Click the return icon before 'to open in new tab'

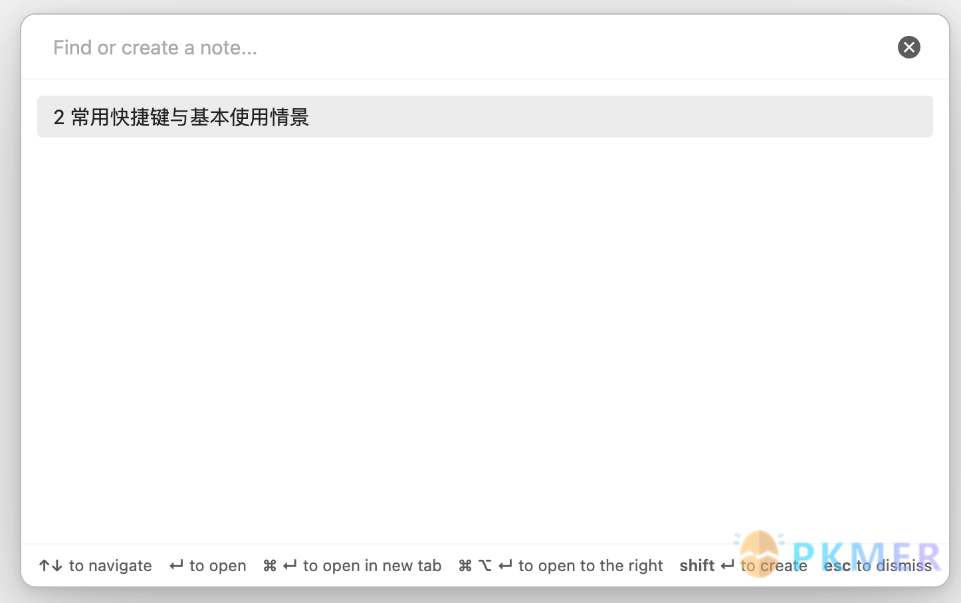pos(290,565)
